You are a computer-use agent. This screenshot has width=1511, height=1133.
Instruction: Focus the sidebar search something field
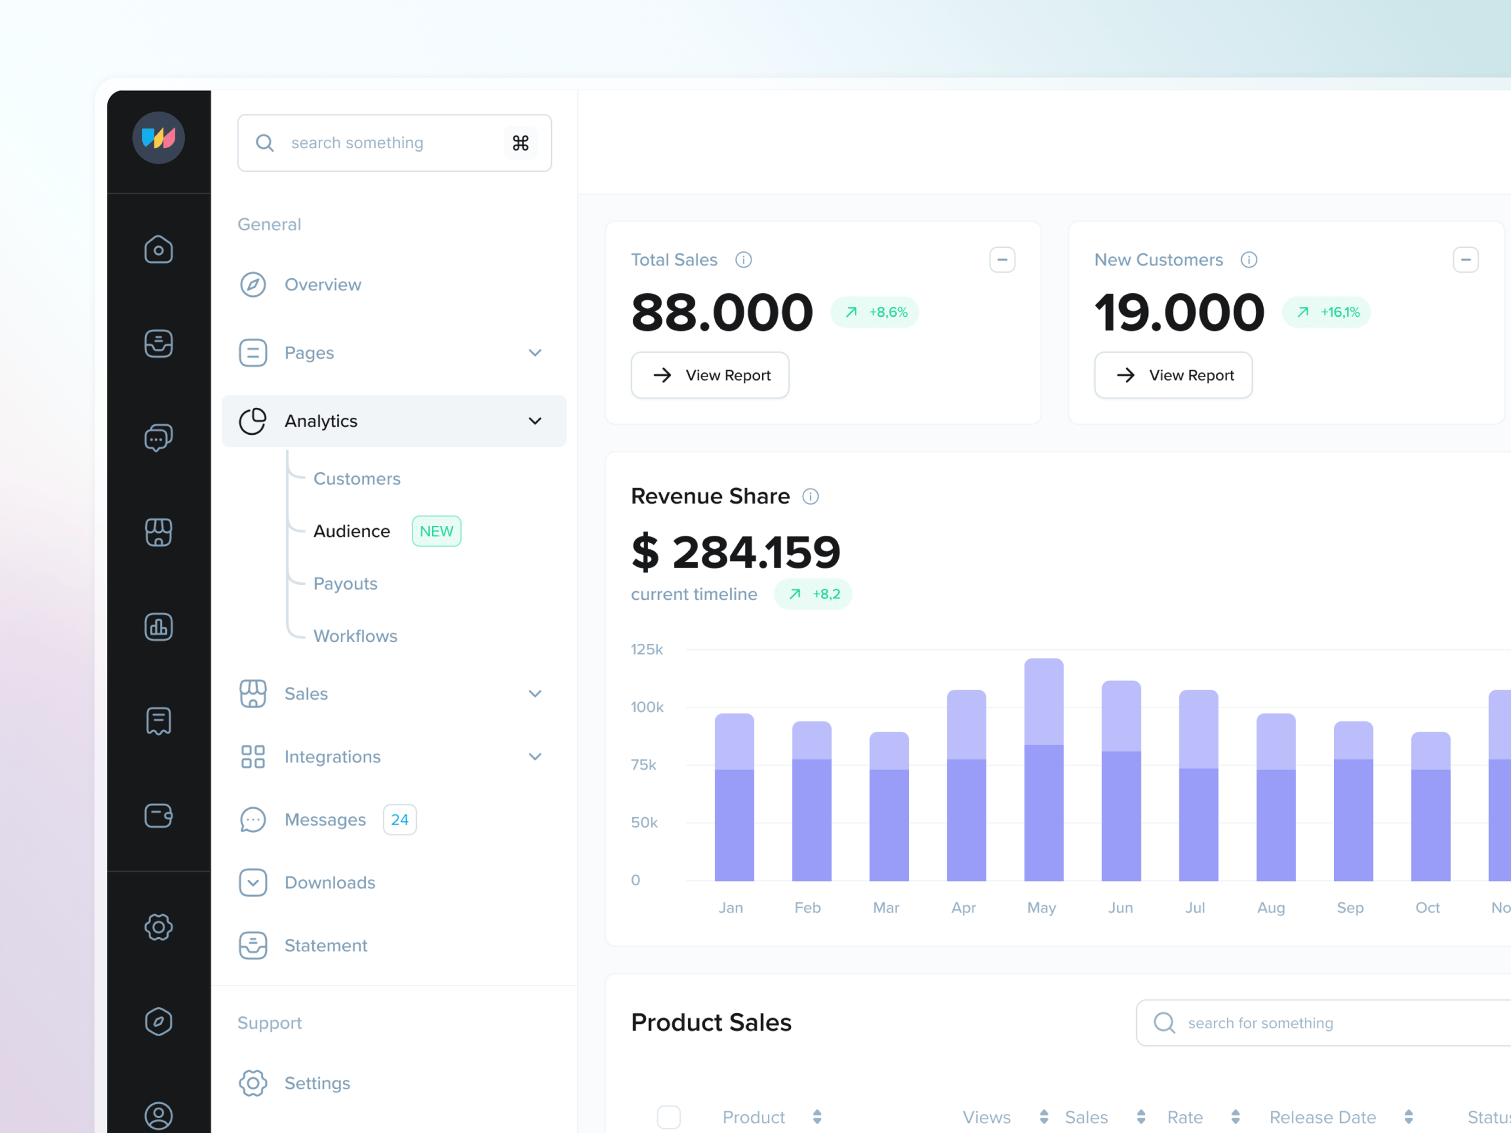[x=394, y=143]
